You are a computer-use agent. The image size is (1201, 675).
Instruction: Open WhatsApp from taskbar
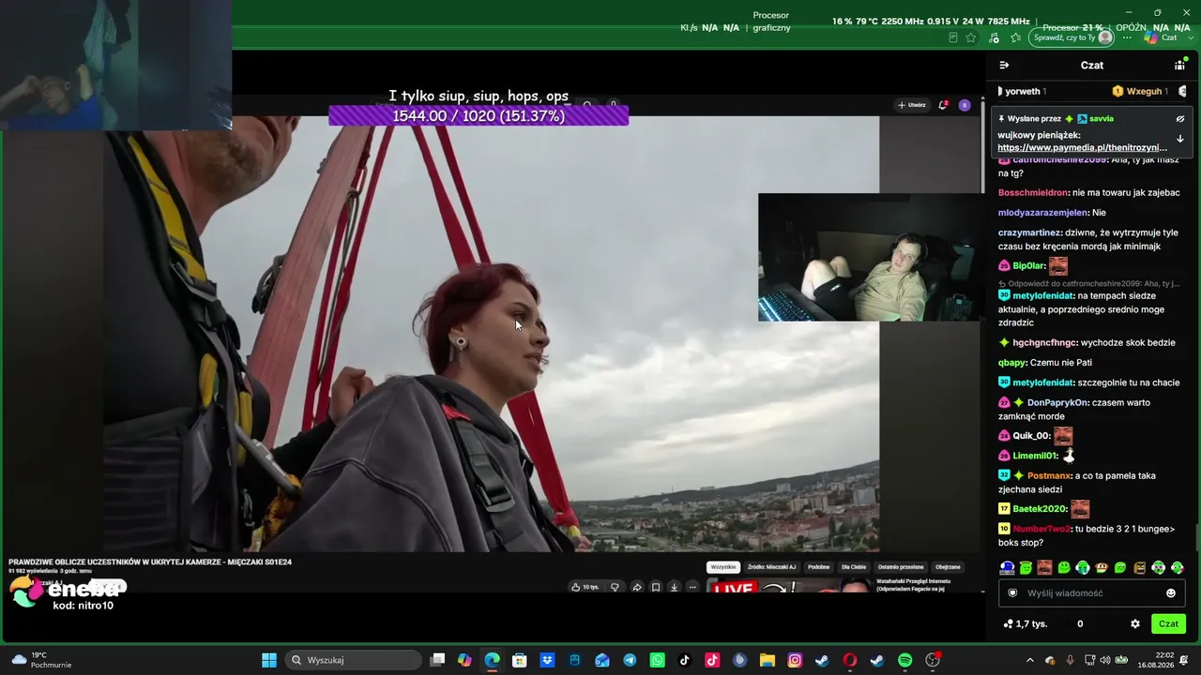(657, 660)
